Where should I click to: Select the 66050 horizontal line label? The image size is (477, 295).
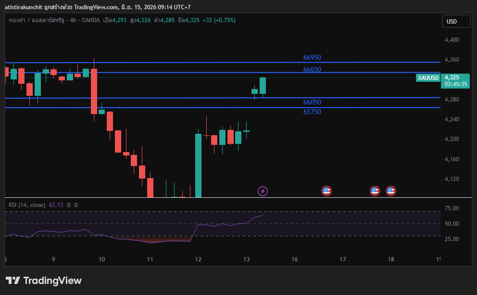coord(312,102)
